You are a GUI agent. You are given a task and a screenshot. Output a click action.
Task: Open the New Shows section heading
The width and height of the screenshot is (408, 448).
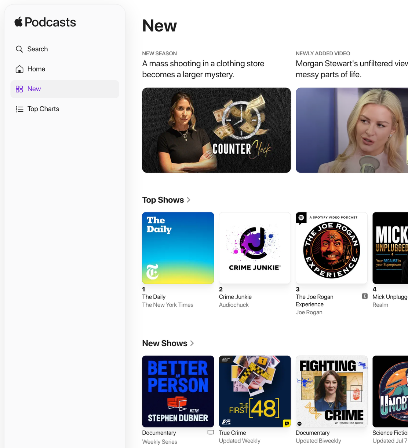165,343
